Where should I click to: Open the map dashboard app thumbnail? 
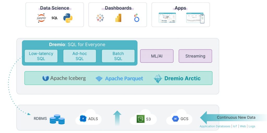(x=167, y=18)
